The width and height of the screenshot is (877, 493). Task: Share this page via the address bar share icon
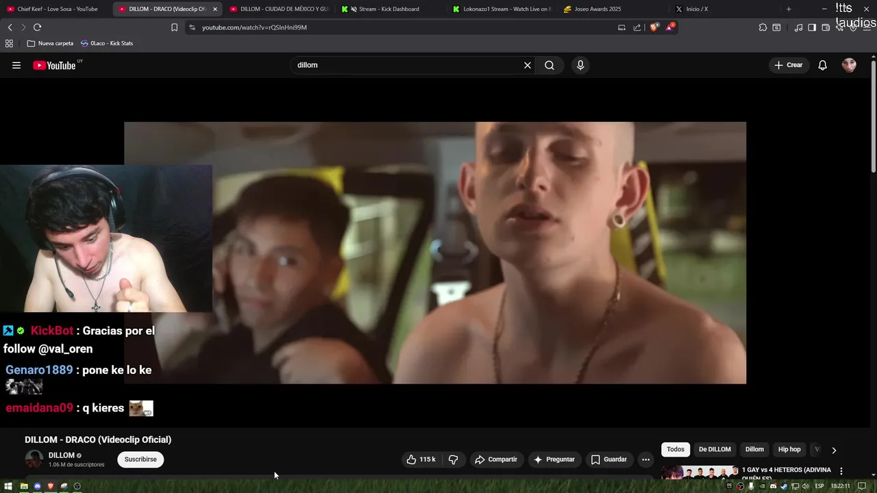[637, 27]
